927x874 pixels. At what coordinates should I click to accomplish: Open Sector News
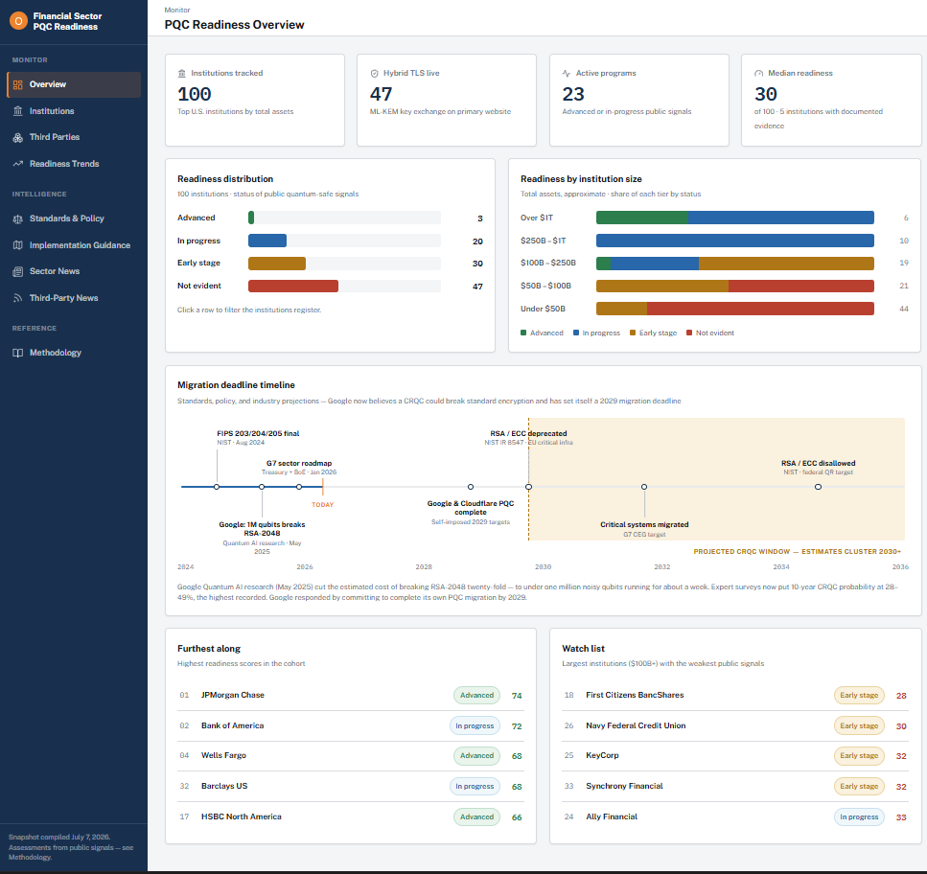74,271
